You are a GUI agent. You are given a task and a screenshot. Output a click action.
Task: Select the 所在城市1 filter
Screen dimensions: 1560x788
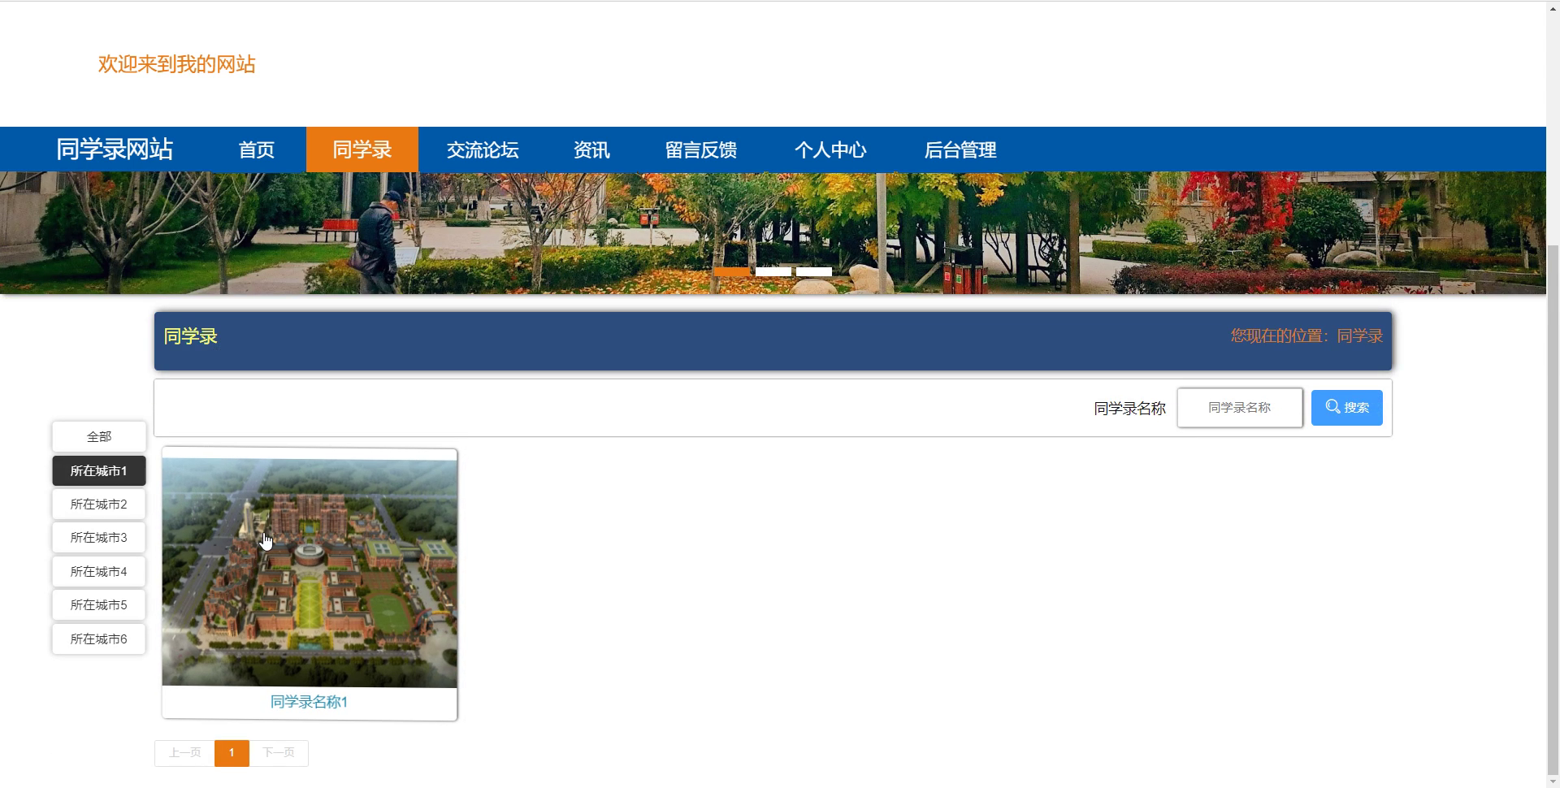99,471
